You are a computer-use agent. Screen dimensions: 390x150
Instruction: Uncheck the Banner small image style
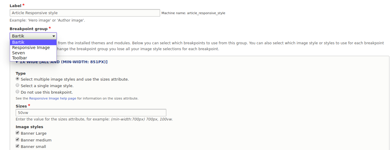[18, 146]
